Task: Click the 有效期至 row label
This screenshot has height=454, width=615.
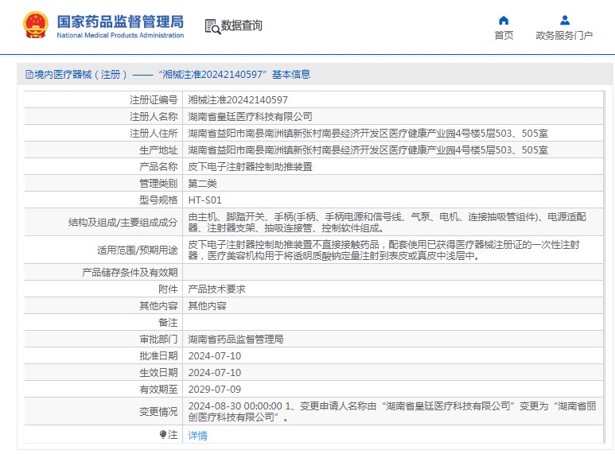Action: pyautogui.click(x=158, y=390)
